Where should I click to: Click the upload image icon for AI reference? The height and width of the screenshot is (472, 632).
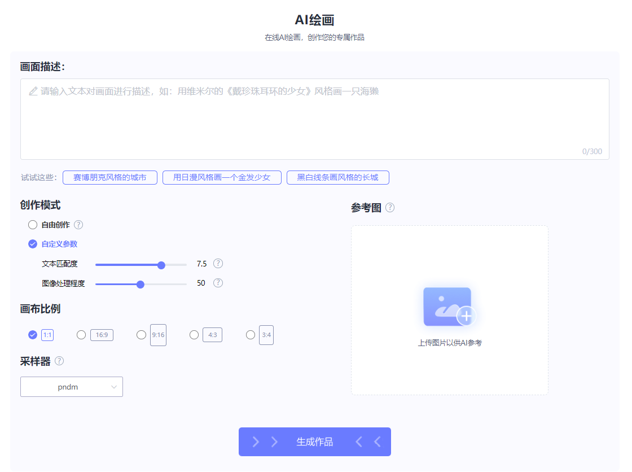[449, 308]
